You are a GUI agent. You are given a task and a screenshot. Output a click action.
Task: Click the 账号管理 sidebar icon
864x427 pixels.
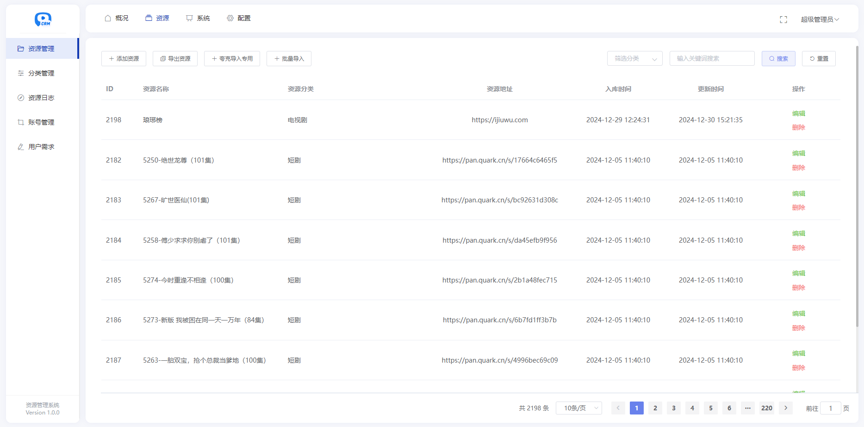pyautogui.click(x=20, y=122)
